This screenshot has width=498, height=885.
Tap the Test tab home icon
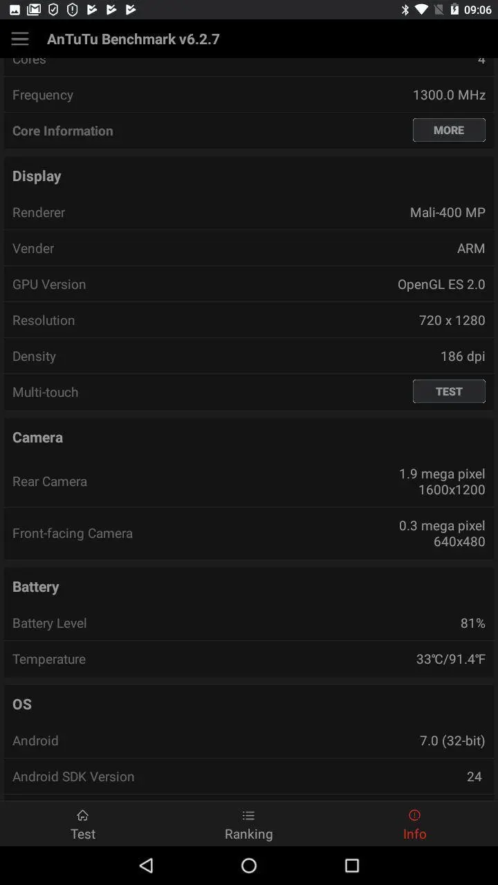tap(82, 815)
